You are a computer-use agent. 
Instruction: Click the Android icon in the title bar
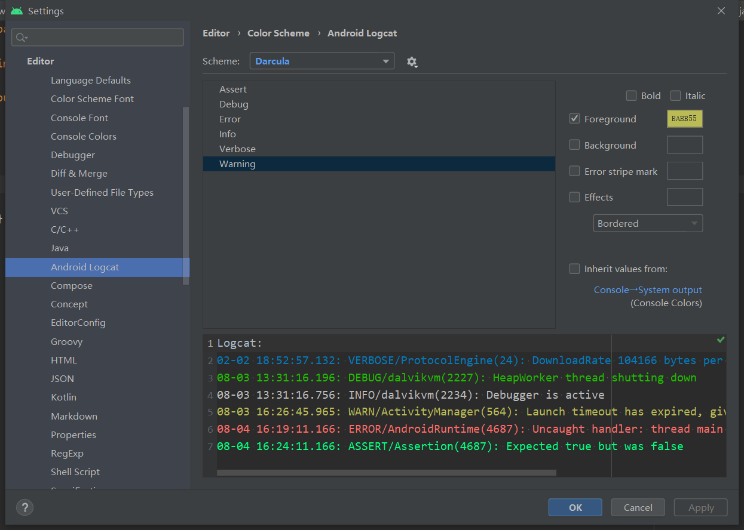[17, 11]
